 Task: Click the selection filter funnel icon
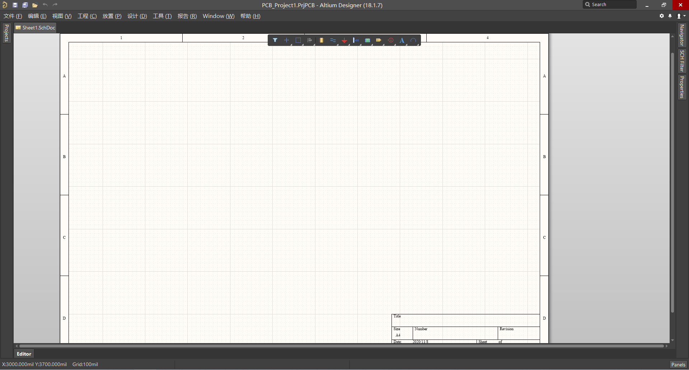click(275, 40)
